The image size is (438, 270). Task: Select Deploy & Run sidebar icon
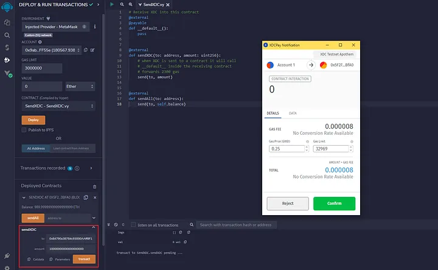tap(7, 60)
